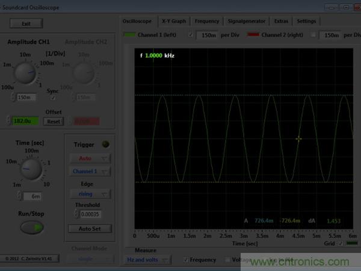Click the Trigger status LED
Screen dimensions: 361x271
click(105, 144)
